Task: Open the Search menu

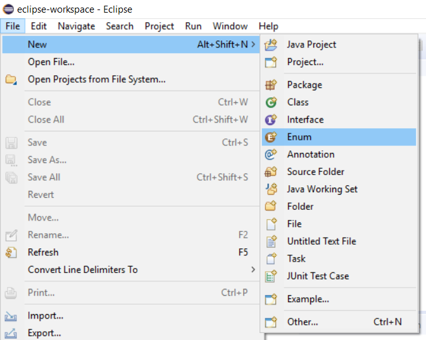Action: (x=120, y=26)
